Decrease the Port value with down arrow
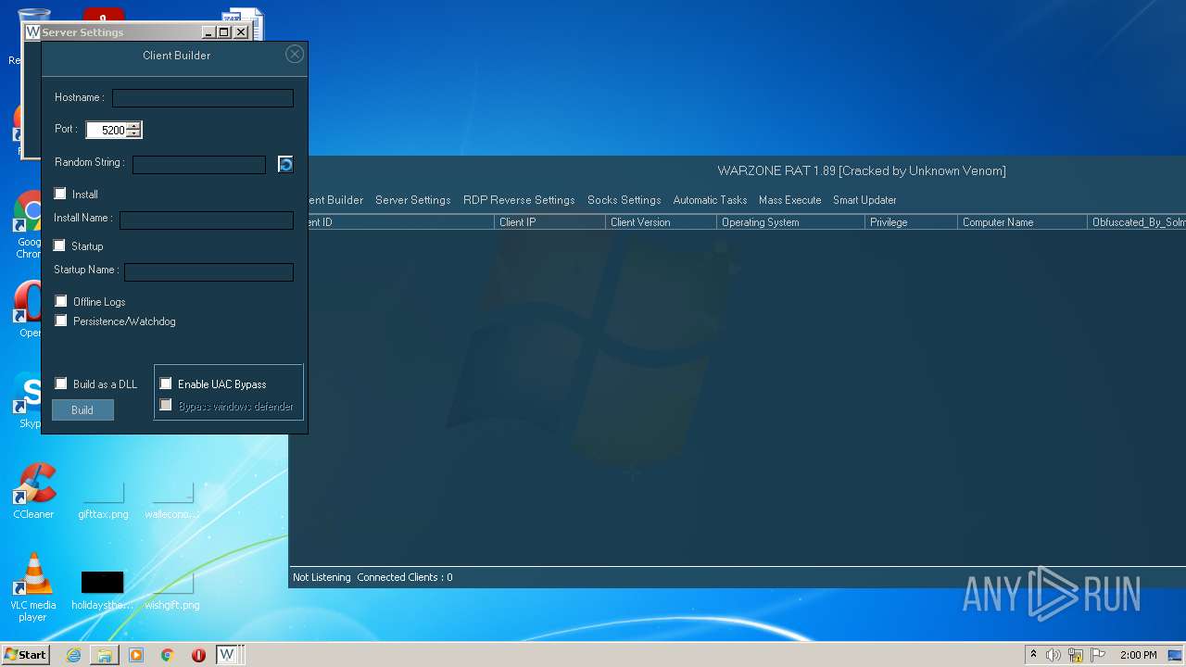The height and width of the screenshot is (667, 1186). [x=133, y=133]
